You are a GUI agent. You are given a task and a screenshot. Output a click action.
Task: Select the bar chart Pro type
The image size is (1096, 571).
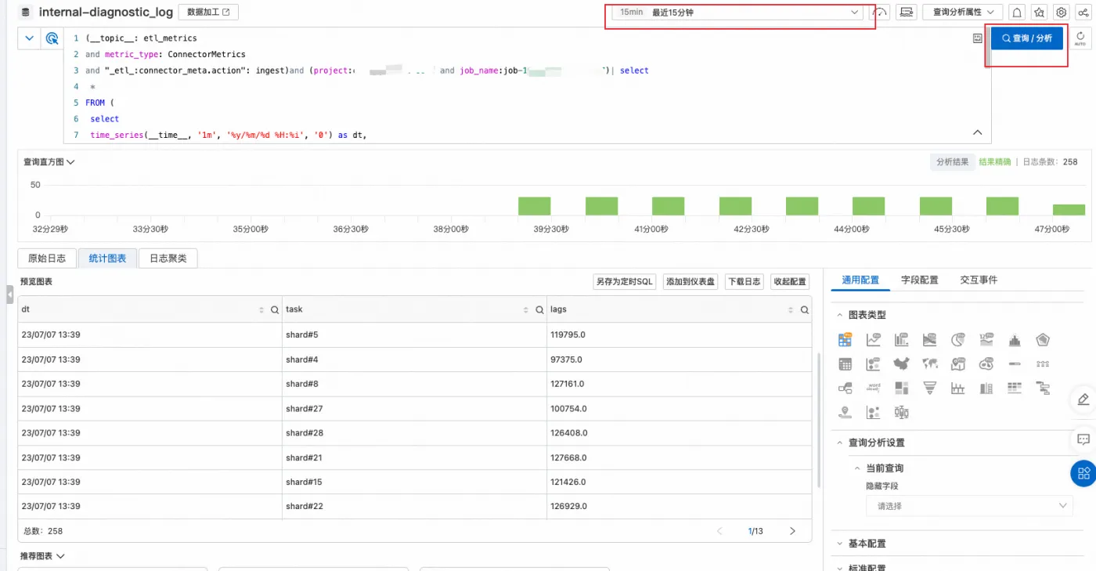tap(902, 340)
